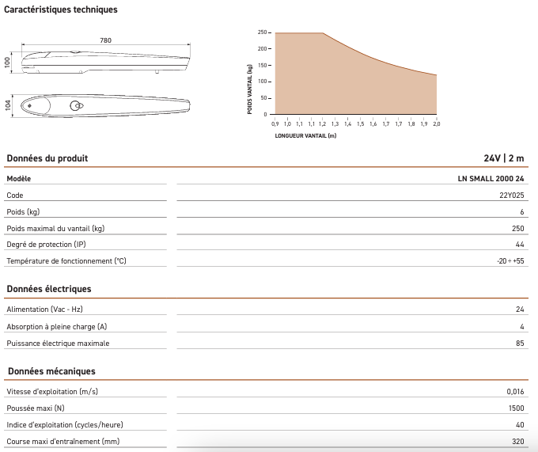Click the LONGUEUR VANTAIL (m) axis label

305,135
